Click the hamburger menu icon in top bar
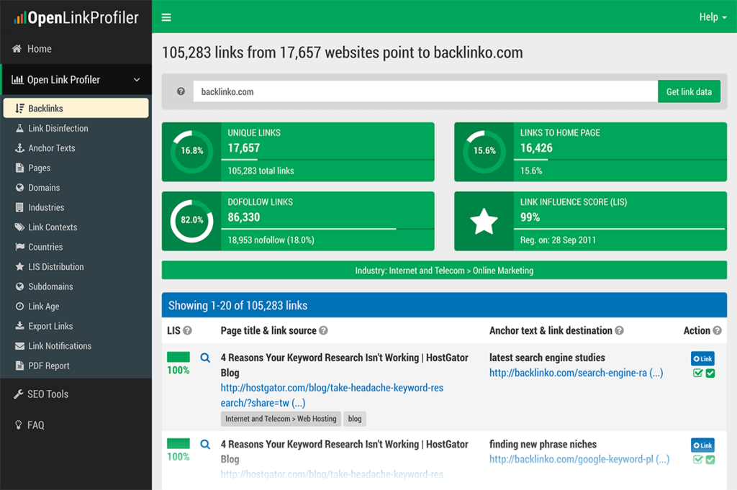 tap(166, 17)
